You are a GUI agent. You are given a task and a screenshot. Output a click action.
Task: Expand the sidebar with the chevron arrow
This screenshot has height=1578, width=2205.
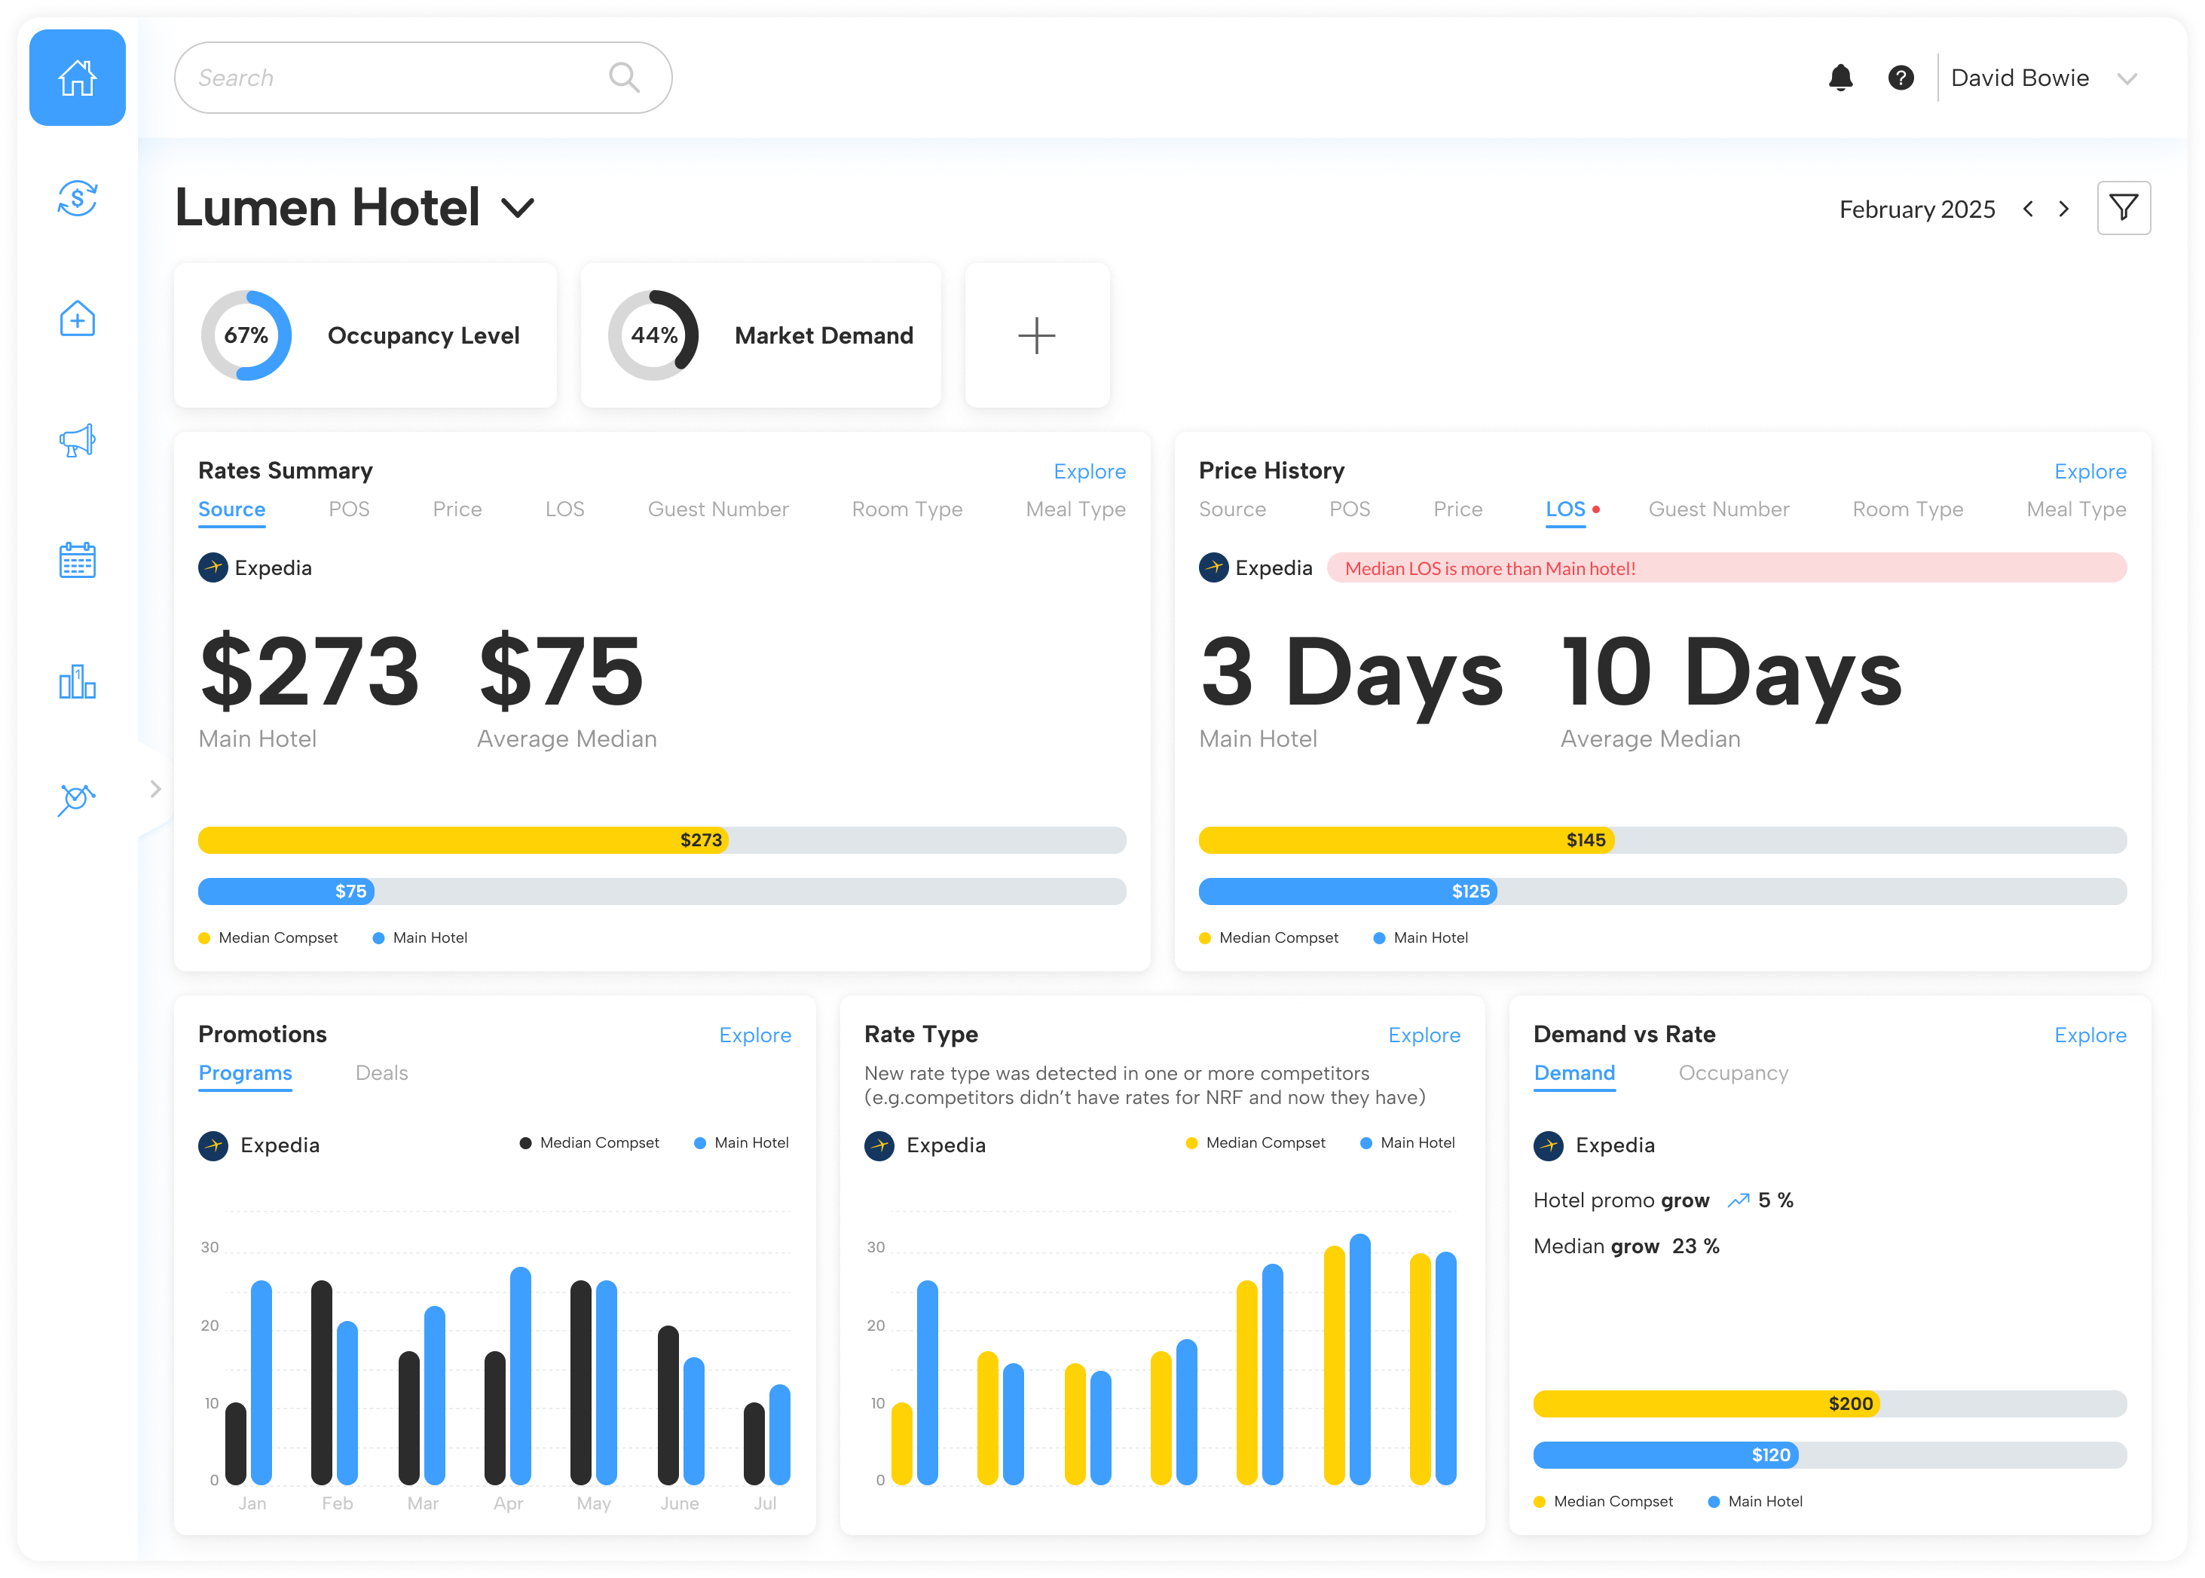coord(155,788)
